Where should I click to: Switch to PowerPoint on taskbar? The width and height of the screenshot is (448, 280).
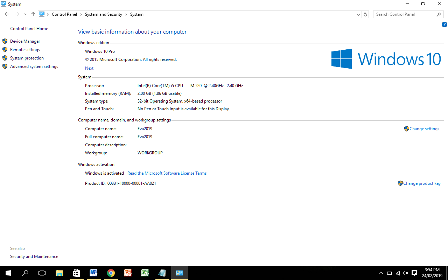click(128, 273)
